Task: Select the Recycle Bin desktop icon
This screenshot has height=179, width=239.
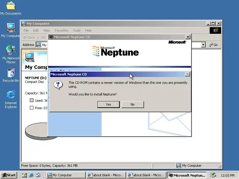Action: [11, 75]
